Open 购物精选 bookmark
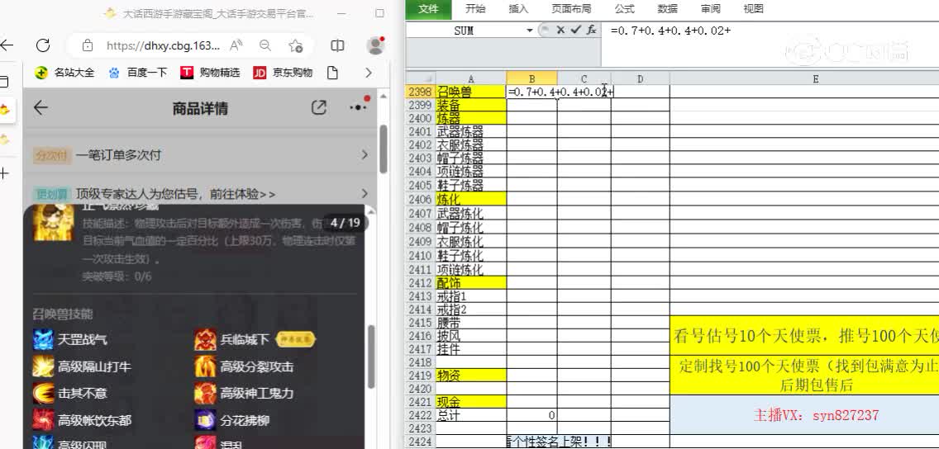939x449 pixels. pos(210,73)
